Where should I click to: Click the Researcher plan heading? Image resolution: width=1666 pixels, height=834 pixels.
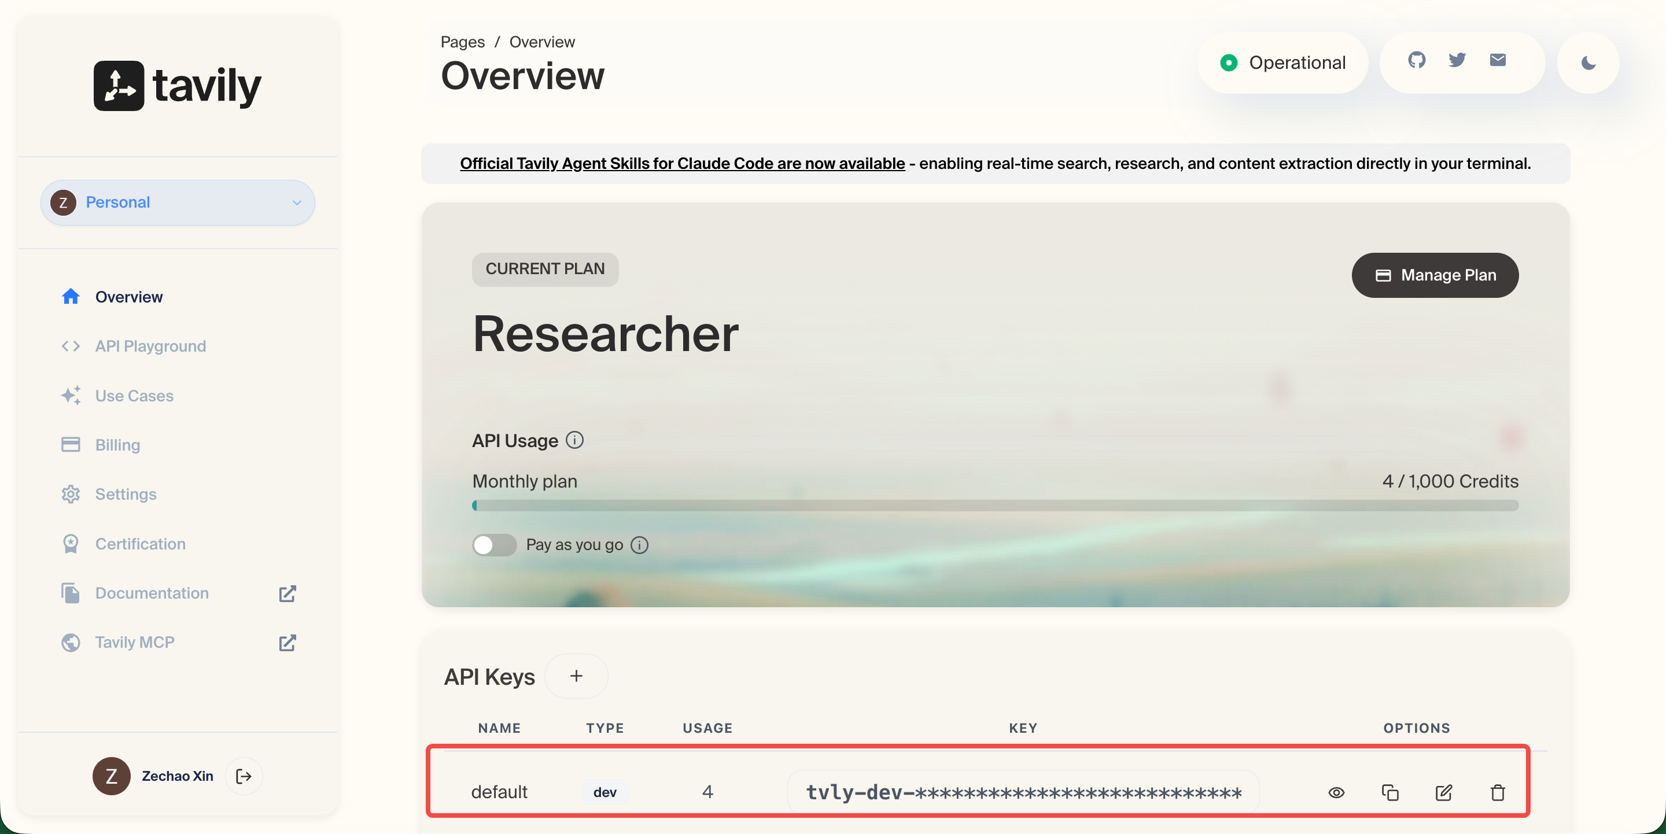605,334
